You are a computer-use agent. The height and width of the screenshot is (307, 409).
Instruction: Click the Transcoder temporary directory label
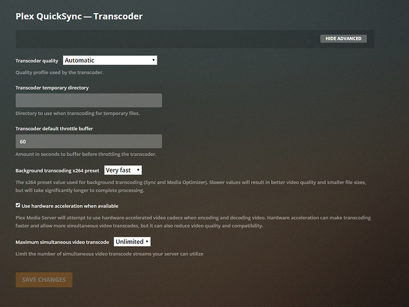click(x=52, y=88)
